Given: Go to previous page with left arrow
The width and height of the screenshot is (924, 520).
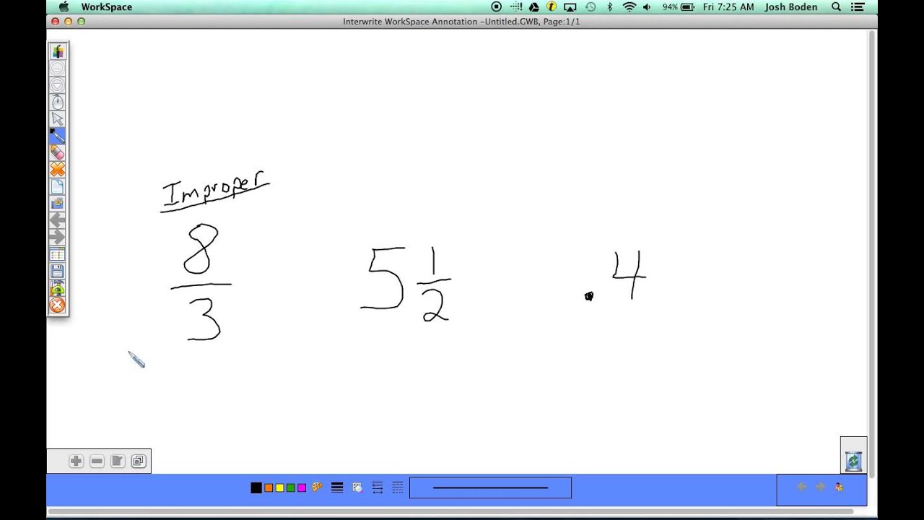Looking at the screenshot, I should (x=58, y=220).
